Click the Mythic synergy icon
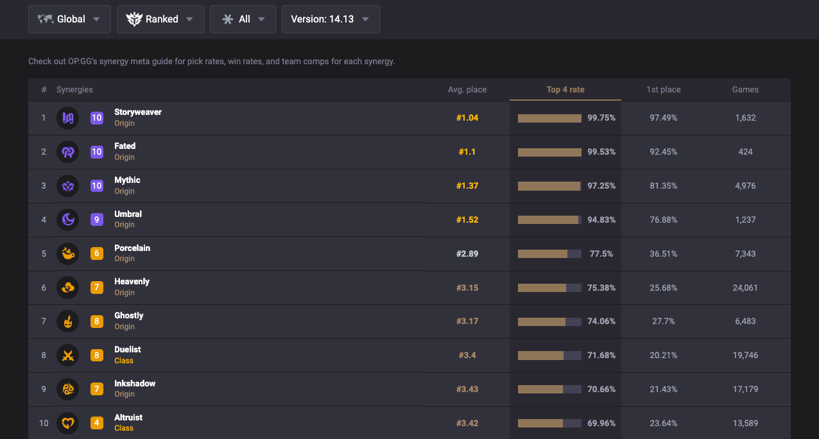 (x=68, y=186)
